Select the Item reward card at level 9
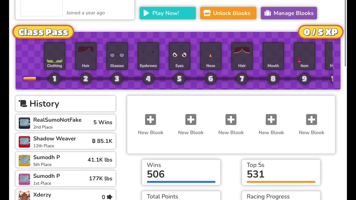This screenshot has height=200, width=356. pyautogui.click(x=304, y=56)
